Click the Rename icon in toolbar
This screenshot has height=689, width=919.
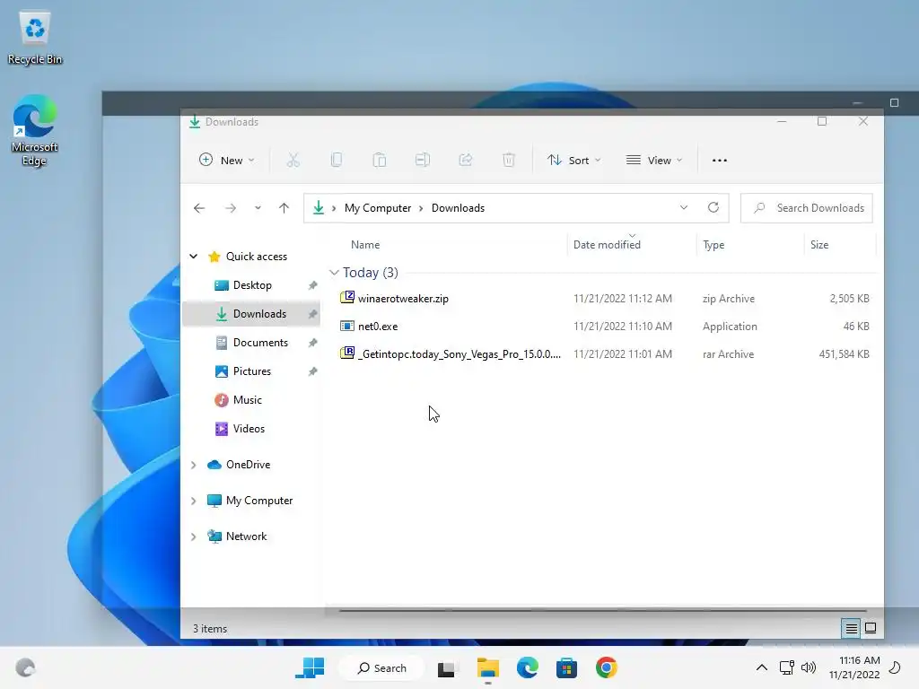tap(423, 160)
